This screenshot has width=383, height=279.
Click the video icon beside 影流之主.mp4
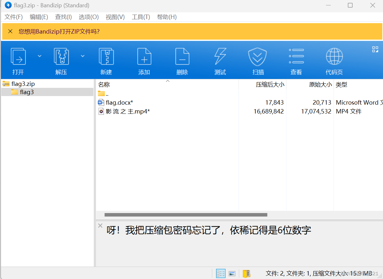coord(101,111)
